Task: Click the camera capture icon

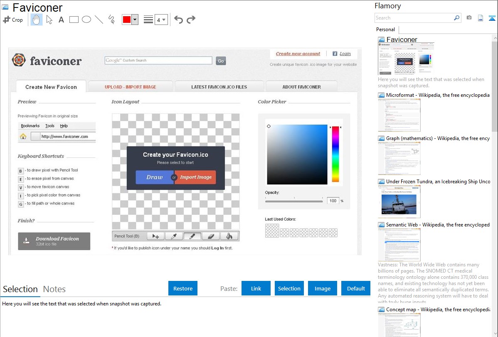Action: 469,18
